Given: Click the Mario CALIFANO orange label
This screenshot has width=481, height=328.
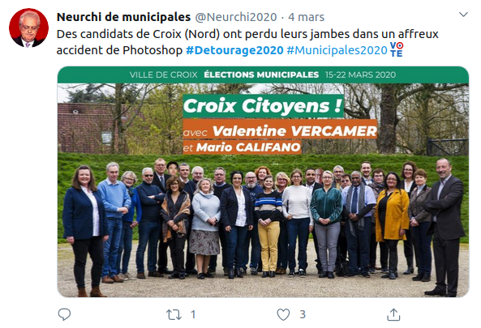Looking at the screenshot, I should (242, 147).
